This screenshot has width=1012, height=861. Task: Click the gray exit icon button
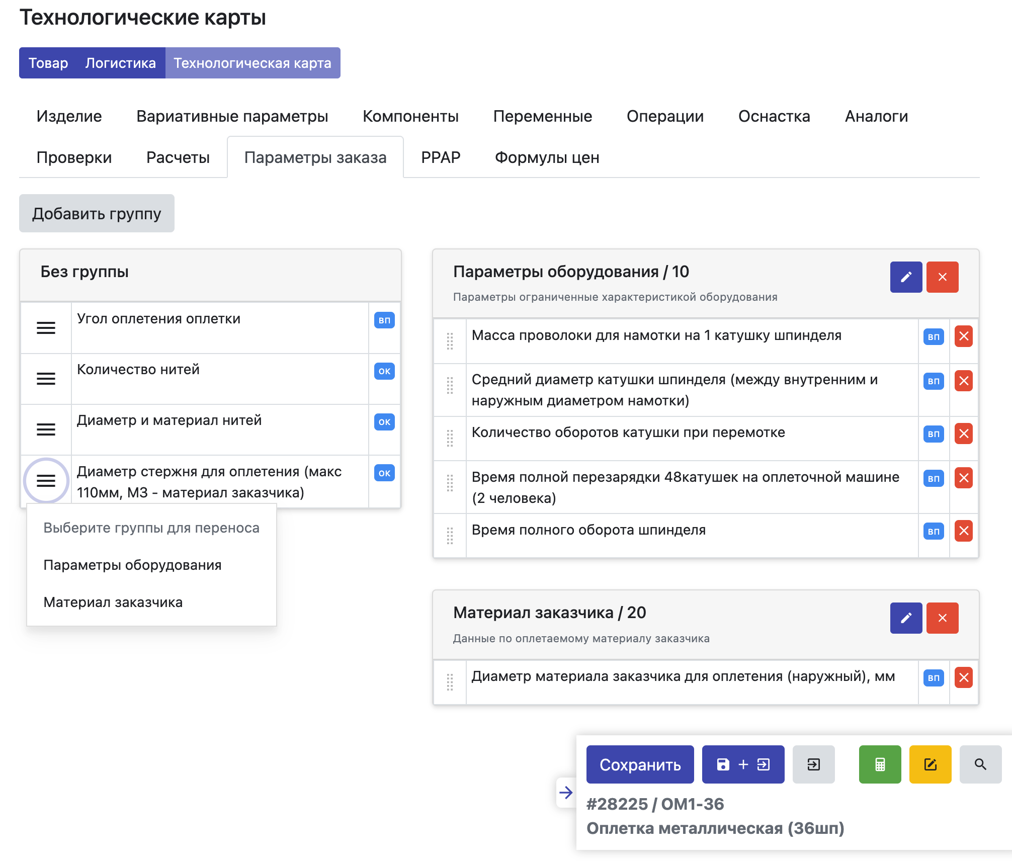[813, 764]
